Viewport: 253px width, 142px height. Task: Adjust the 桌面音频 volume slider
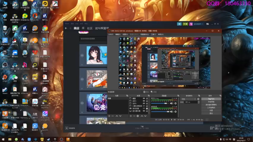160,112
